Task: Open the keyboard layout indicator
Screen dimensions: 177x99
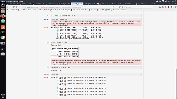Action: tap(163, 1)
